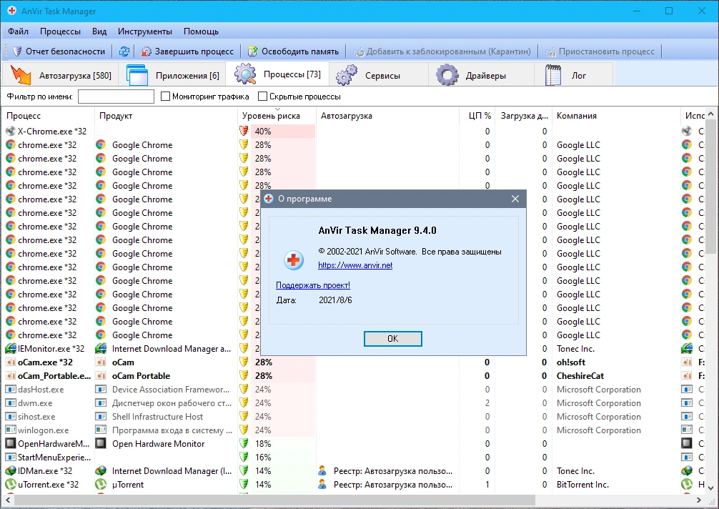Select the BitTorrent Inc. company cell
The width and height of the screenshot is (719, 509).
point(582,484)
